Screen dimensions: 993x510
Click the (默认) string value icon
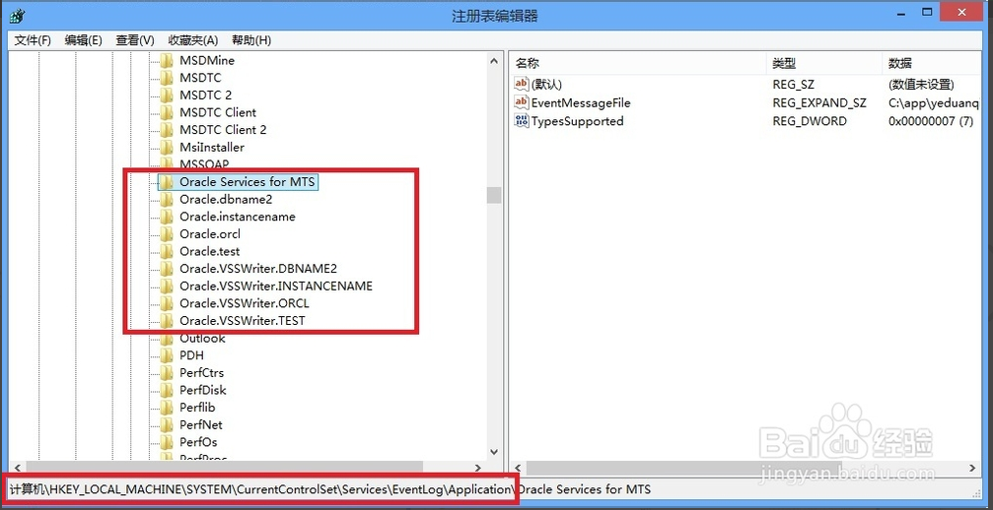click(x=522, y=84)
